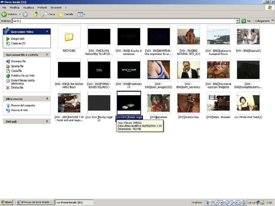The width and height of the screenshot is (275, 206).
Task: Choose Copia su CD task
Action: click(x=18, y=43)
